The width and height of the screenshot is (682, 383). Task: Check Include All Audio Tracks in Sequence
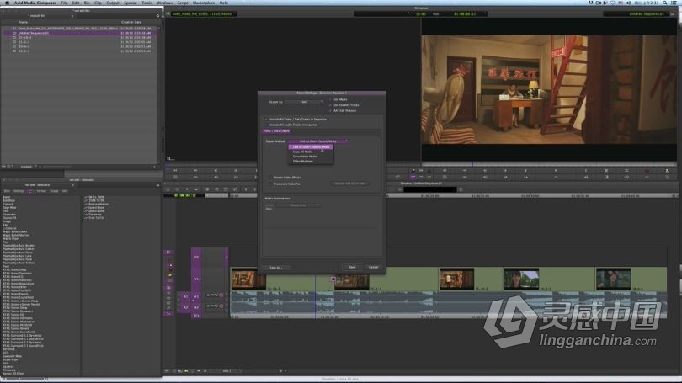(x=266, y=125)
